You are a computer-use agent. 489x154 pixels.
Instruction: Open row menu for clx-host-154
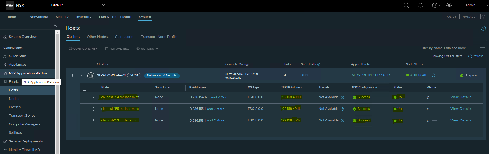pos(94,97)
